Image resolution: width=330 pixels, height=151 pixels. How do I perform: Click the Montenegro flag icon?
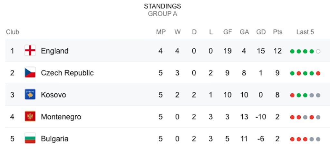click(30, 116)
